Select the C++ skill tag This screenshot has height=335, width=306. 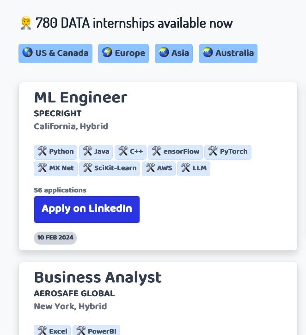click(130, 152)
